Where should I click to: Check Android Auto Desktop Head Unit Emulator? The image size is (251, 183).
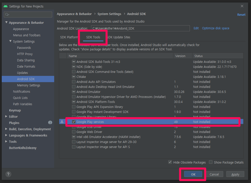74,87
